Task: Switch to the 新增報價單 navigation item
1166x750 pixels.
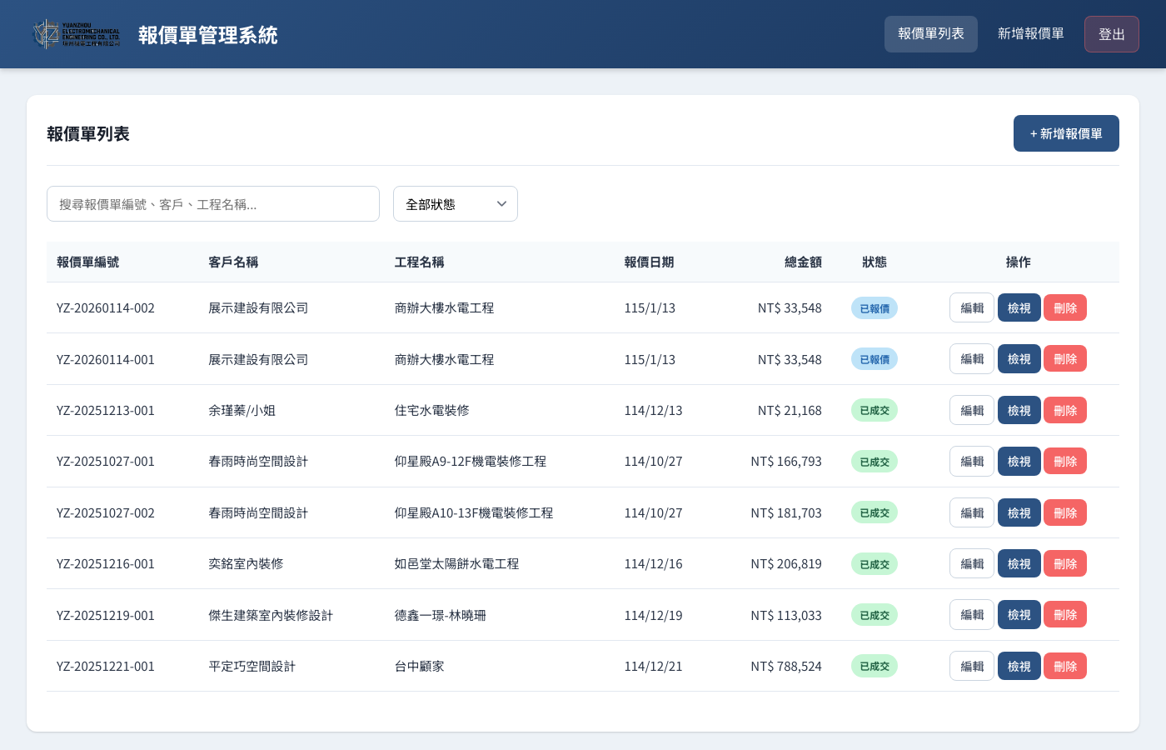Action: [x=1030, y=34]
